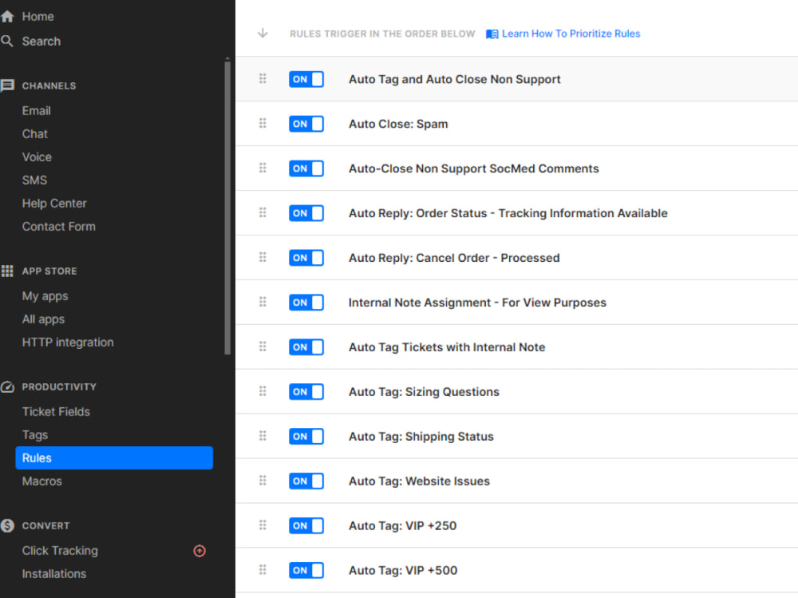Open HTTP integration settings
798x598 pixels.
[68, 343]
